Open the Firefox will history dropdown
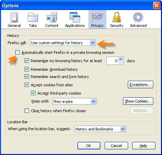 63,43
